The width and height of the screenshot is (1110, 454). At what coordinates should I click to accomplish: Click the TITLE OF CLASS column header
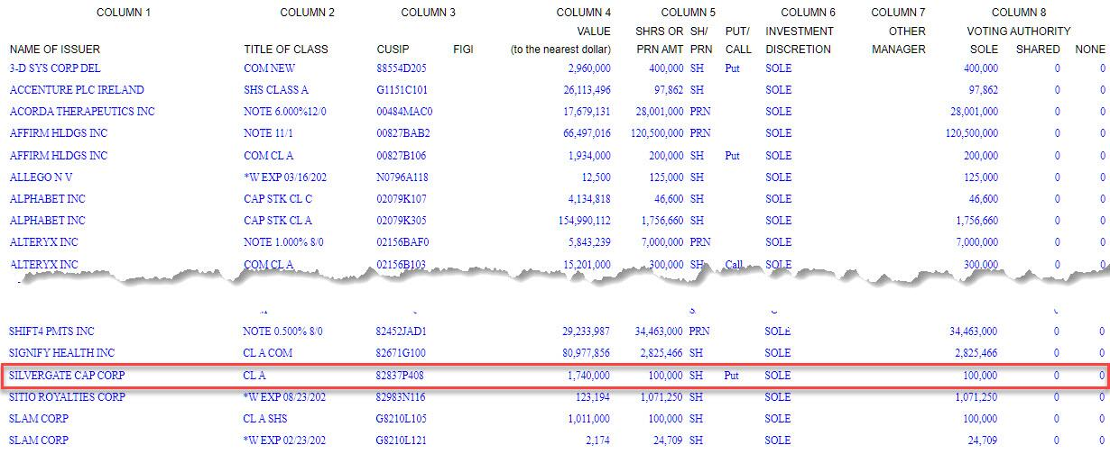(x=286, y=49)
